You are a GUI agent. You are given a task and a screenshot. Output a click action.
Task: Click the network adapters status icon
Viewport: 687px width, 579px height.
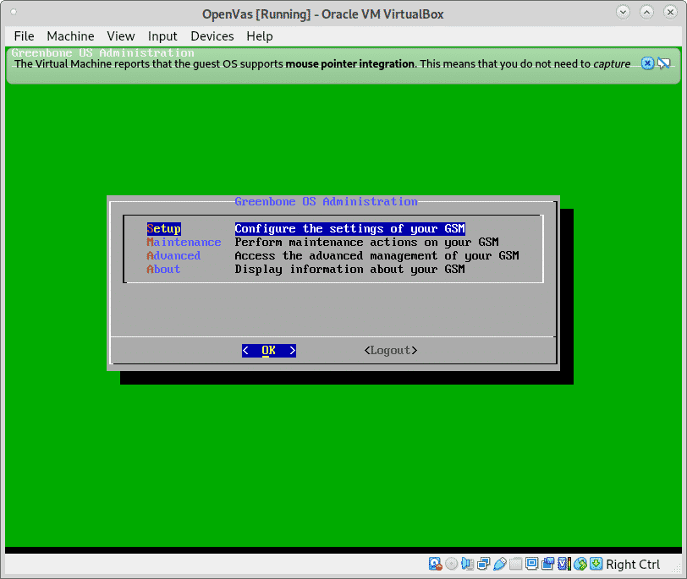pyautogui.click(x=484, y=564)
